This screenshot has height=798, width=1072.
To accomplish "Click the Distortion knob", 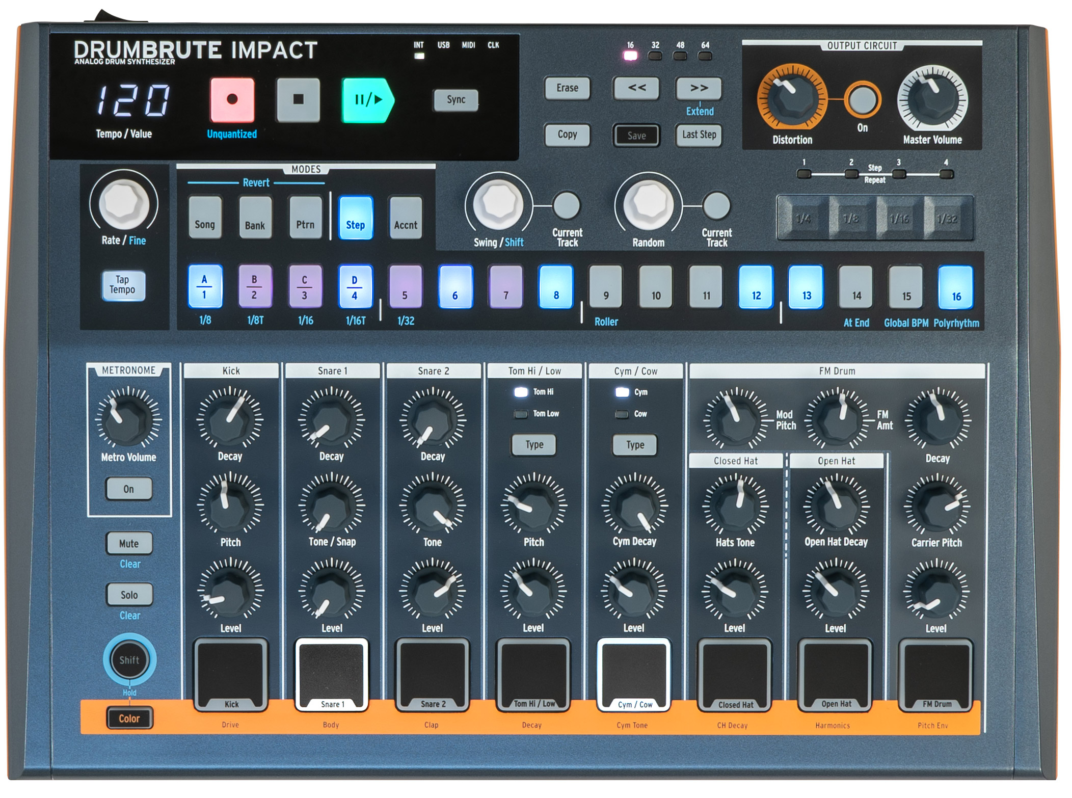I will pyautogui.click(x=792, y=99).
